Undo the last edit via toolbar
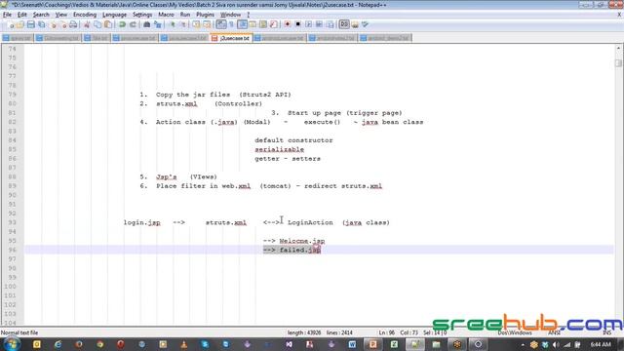This screenshot has width=624, height=351. [122, 24]
